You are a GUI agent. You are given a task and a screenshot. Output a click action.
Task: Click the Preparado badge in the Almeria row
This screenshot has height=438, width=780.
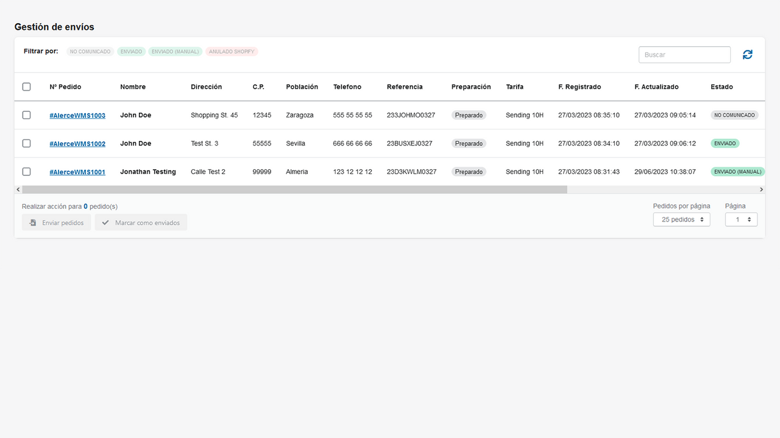469,172
